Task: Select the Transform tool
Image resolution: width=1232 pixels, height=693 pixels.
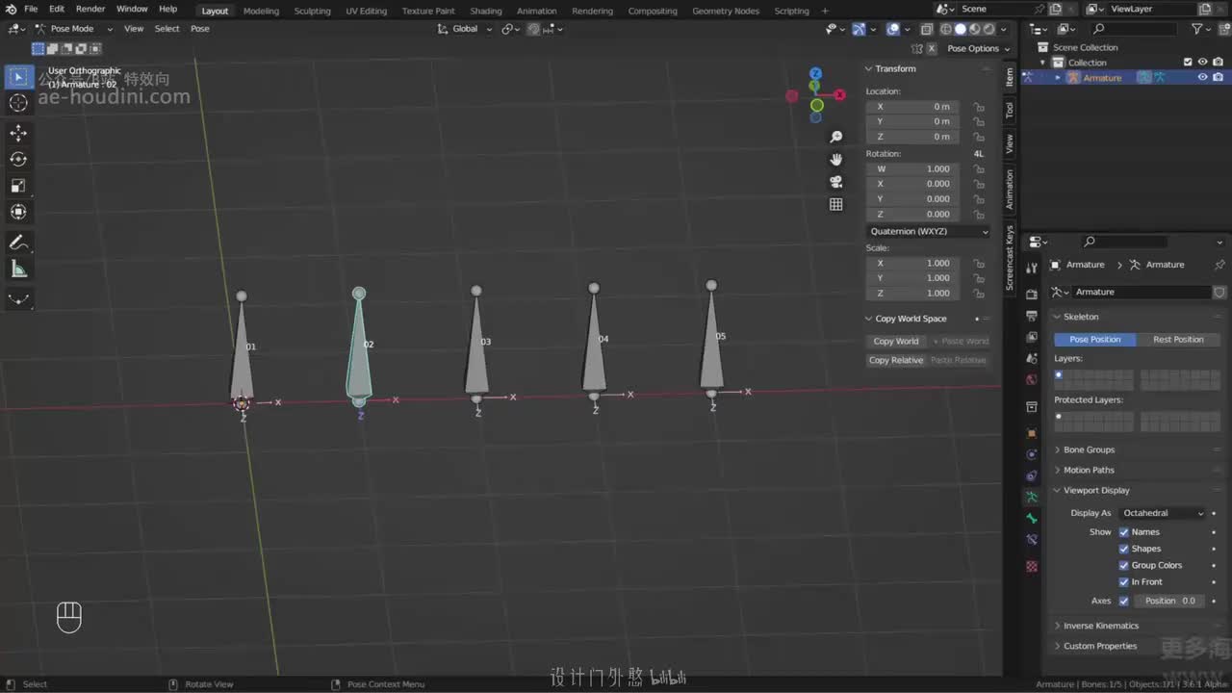Action: point(18,212)
